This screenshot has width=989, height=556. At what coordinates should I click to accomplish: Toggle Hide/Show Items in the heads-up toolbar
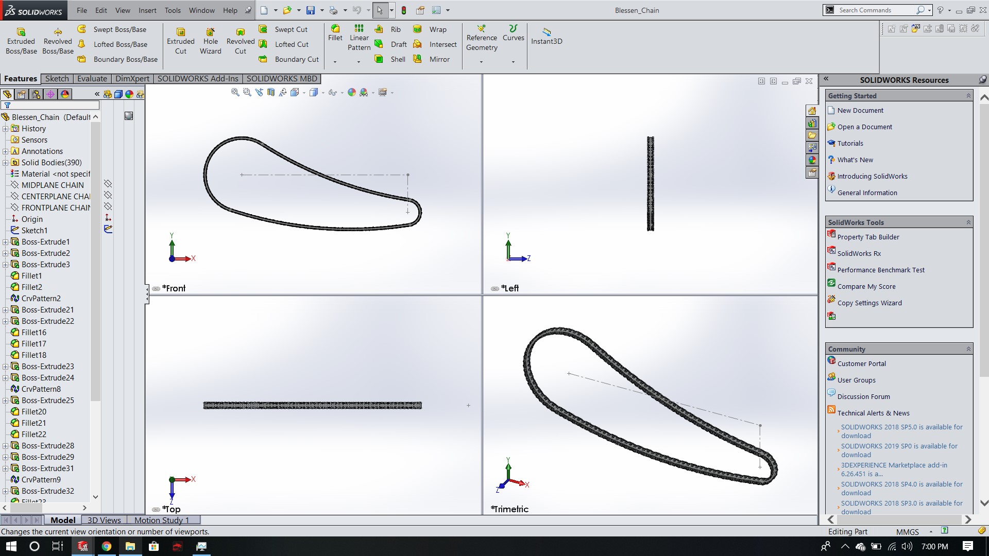333,93
